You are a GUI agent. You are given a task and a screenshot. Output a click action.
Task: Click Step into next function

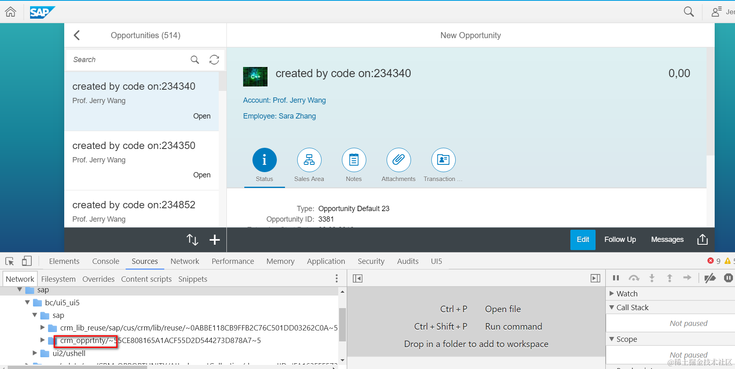coord(652,278)
